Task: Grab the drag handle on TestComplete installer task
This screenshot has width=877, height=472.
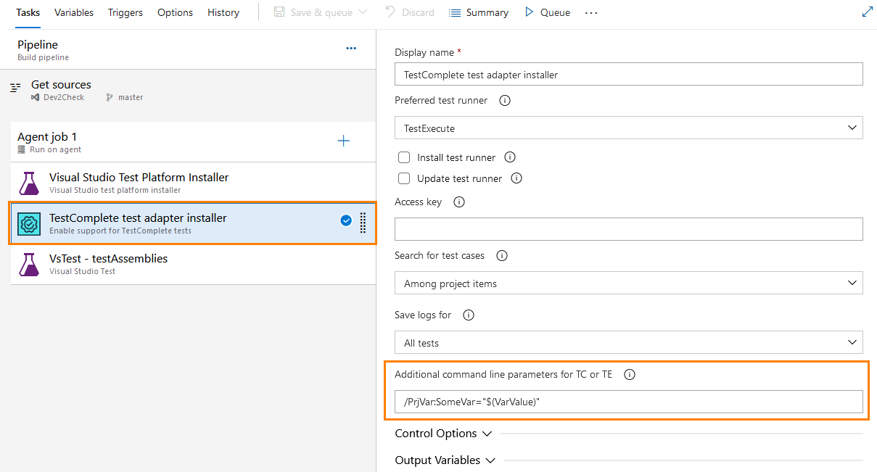Action: 362,223
